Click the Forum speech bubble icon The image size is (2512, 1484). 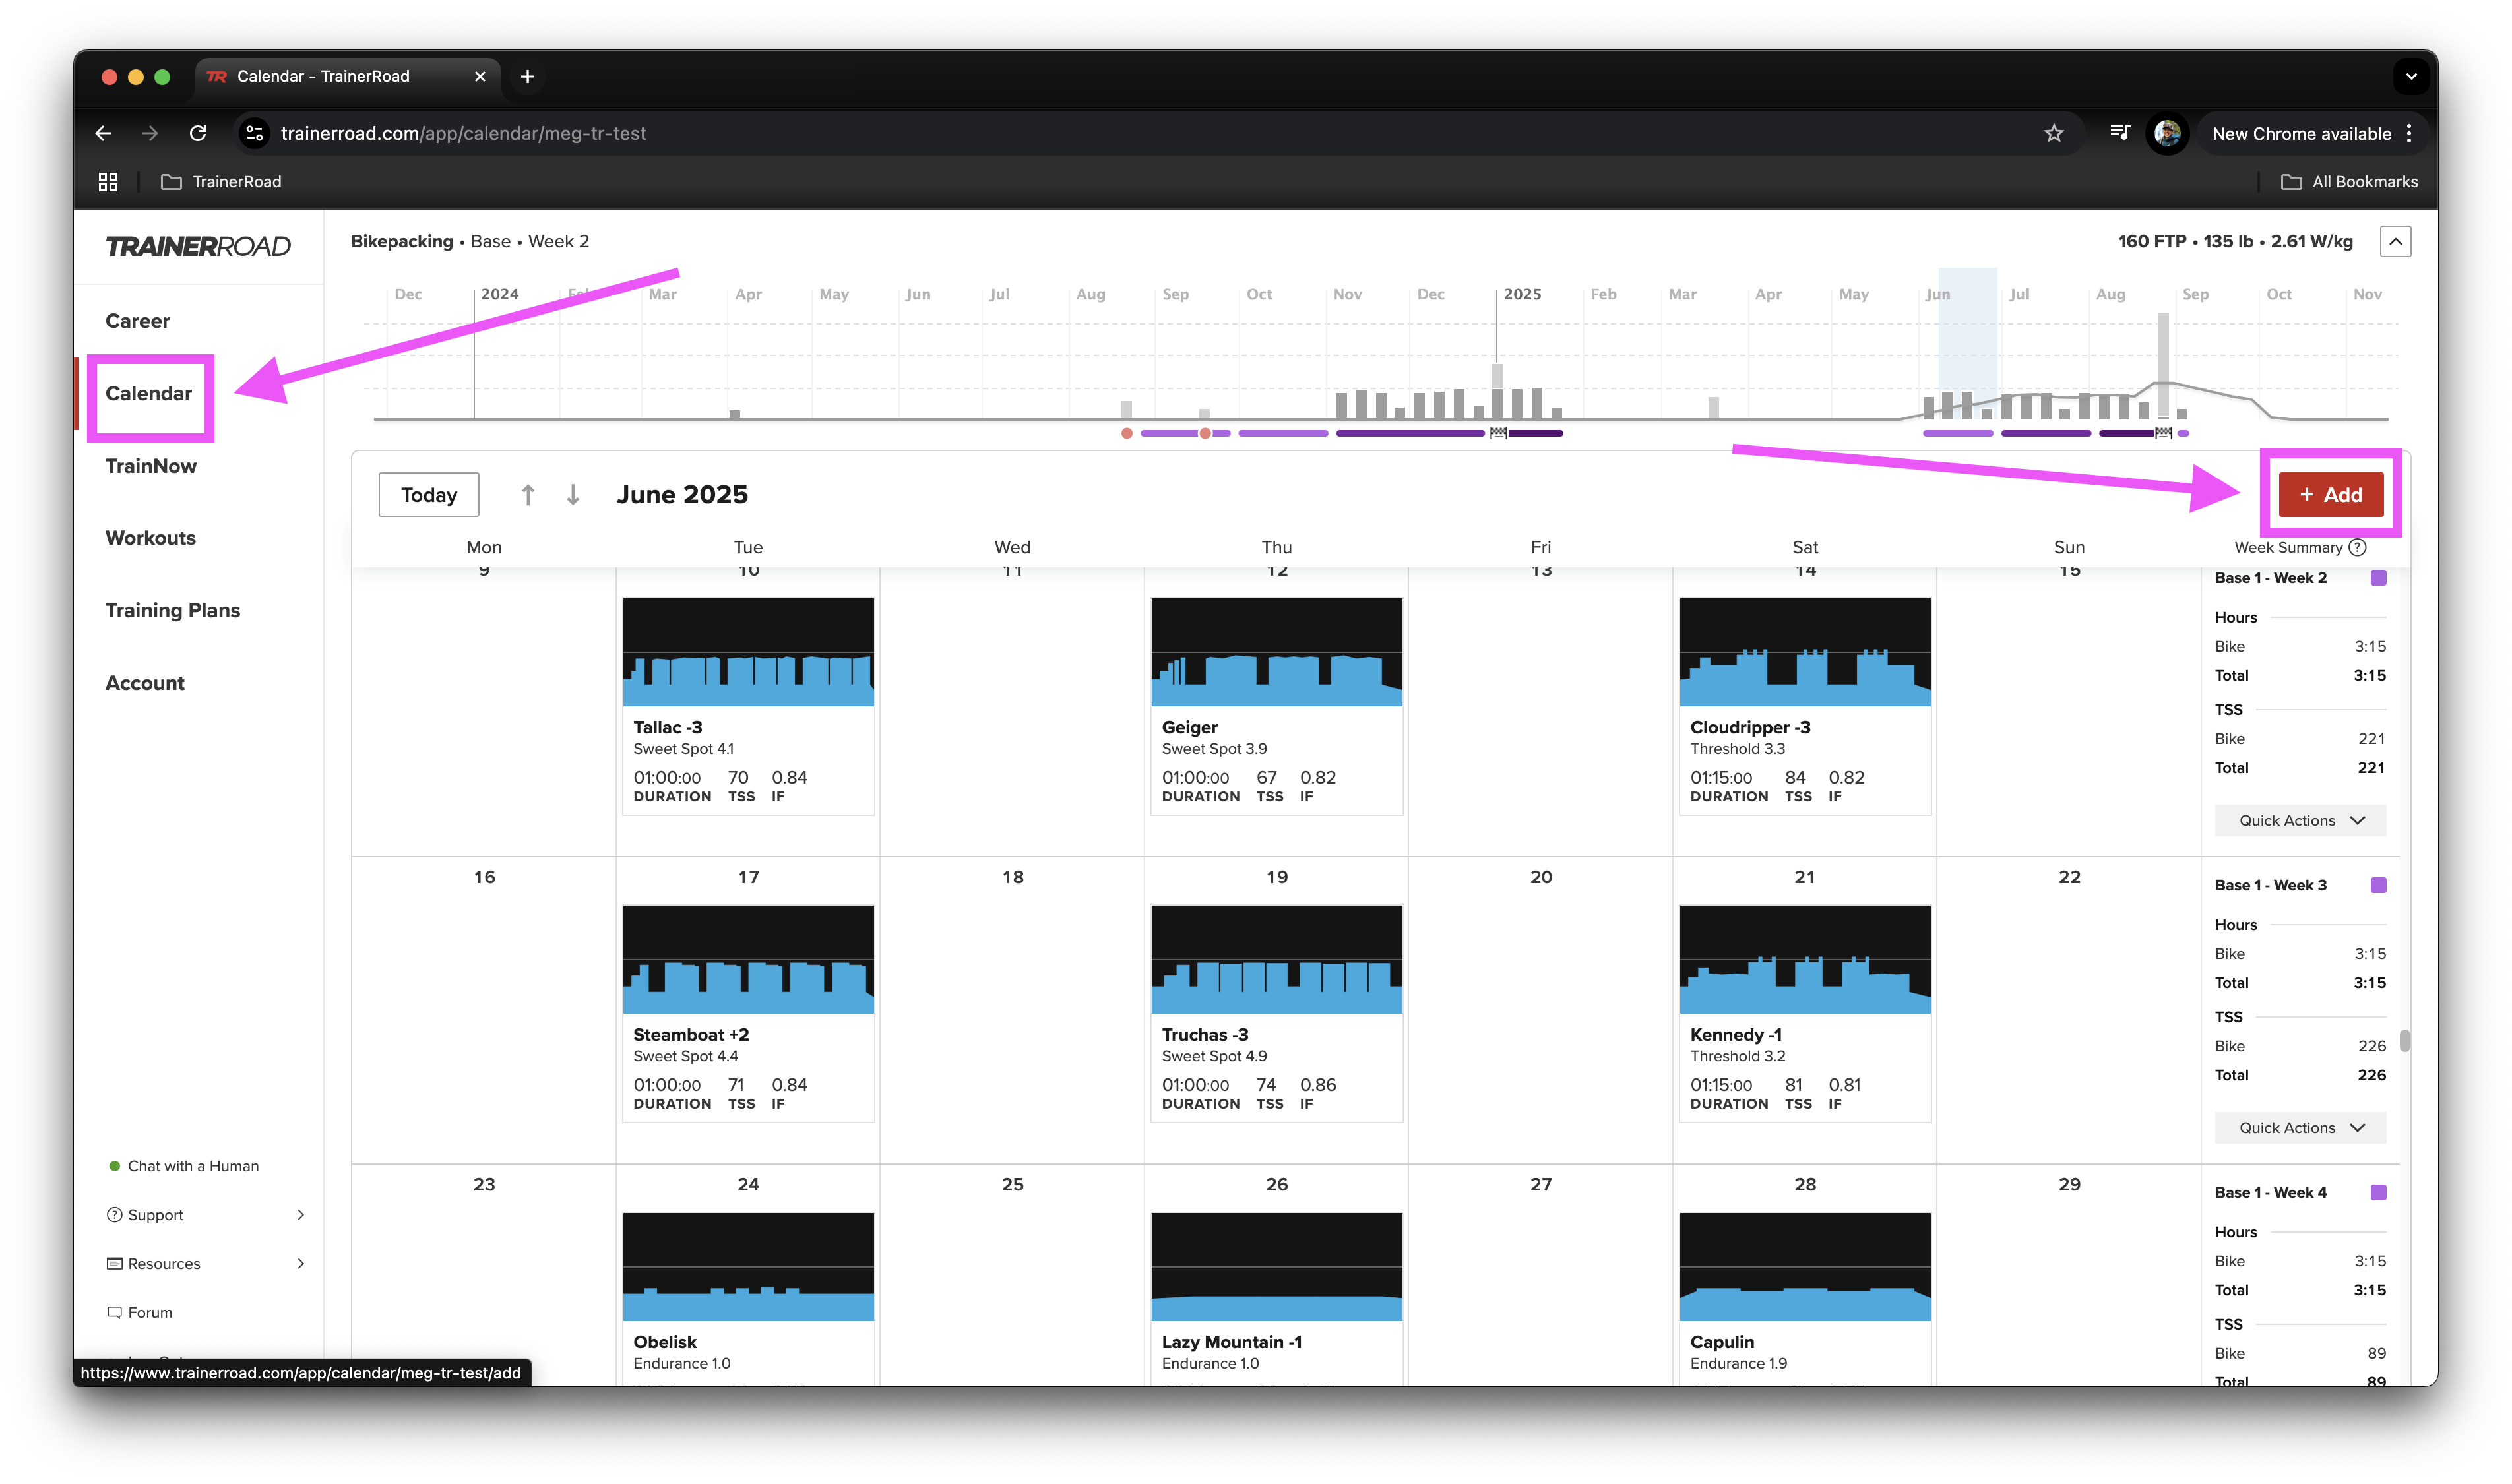[114, 1313]
